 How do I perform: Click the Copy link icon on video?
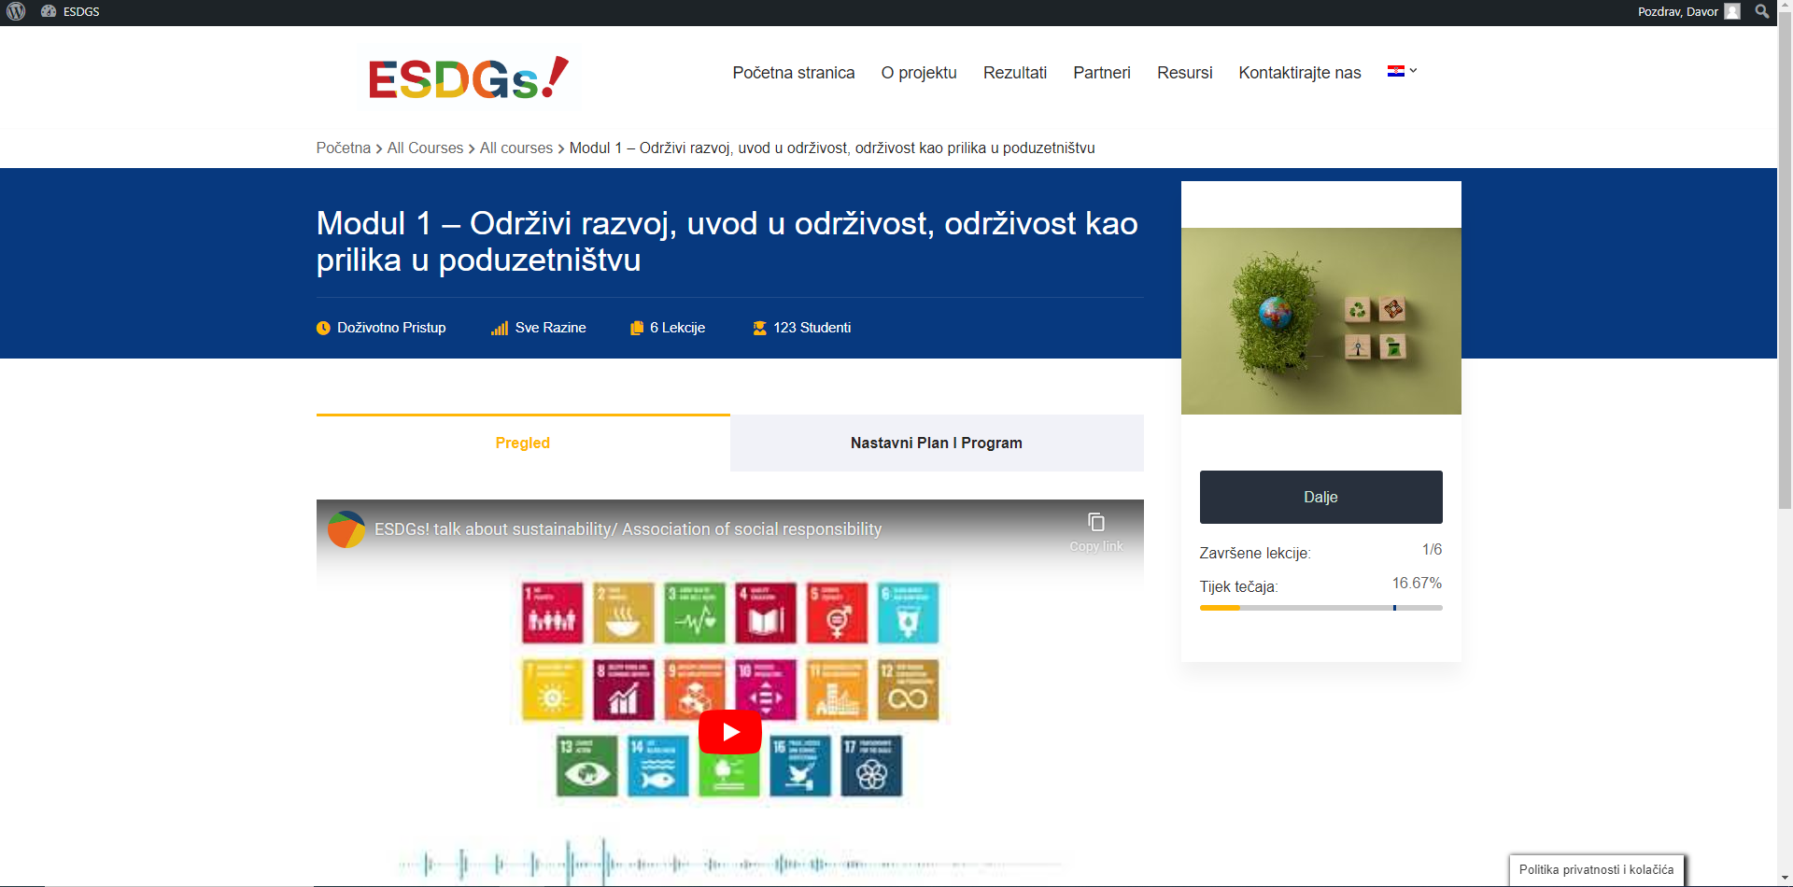pos(1095,523)
